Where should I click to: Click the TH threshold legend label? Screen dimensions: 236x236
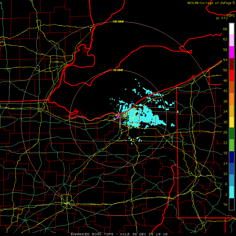point(225,205)
